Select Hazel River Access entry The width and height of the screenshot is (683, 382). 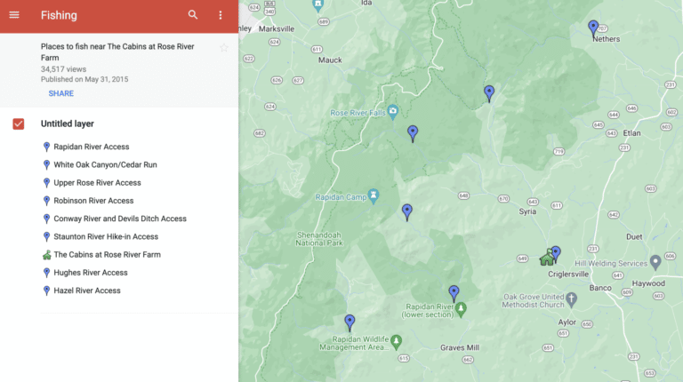87,290
